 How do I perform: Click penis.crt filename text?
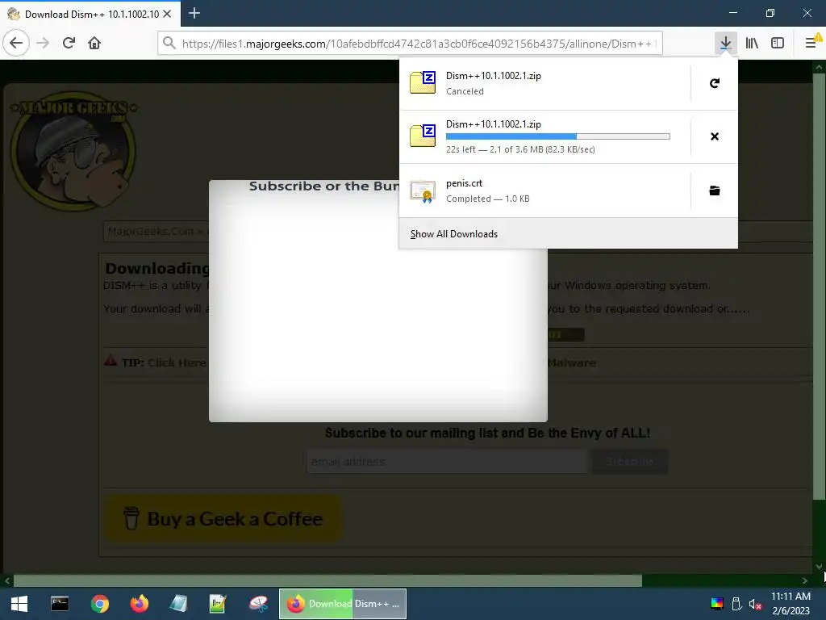(464, 183)
